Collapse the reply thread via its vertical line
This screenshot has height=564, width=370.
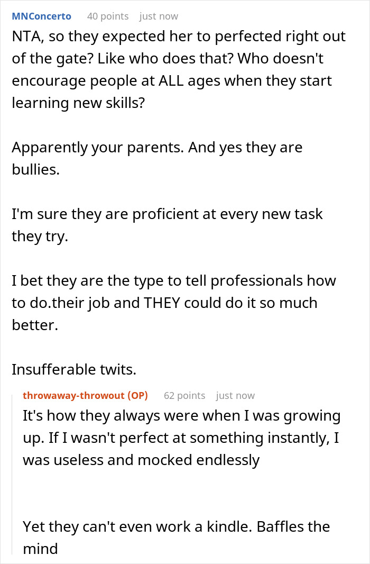[13, 471]
